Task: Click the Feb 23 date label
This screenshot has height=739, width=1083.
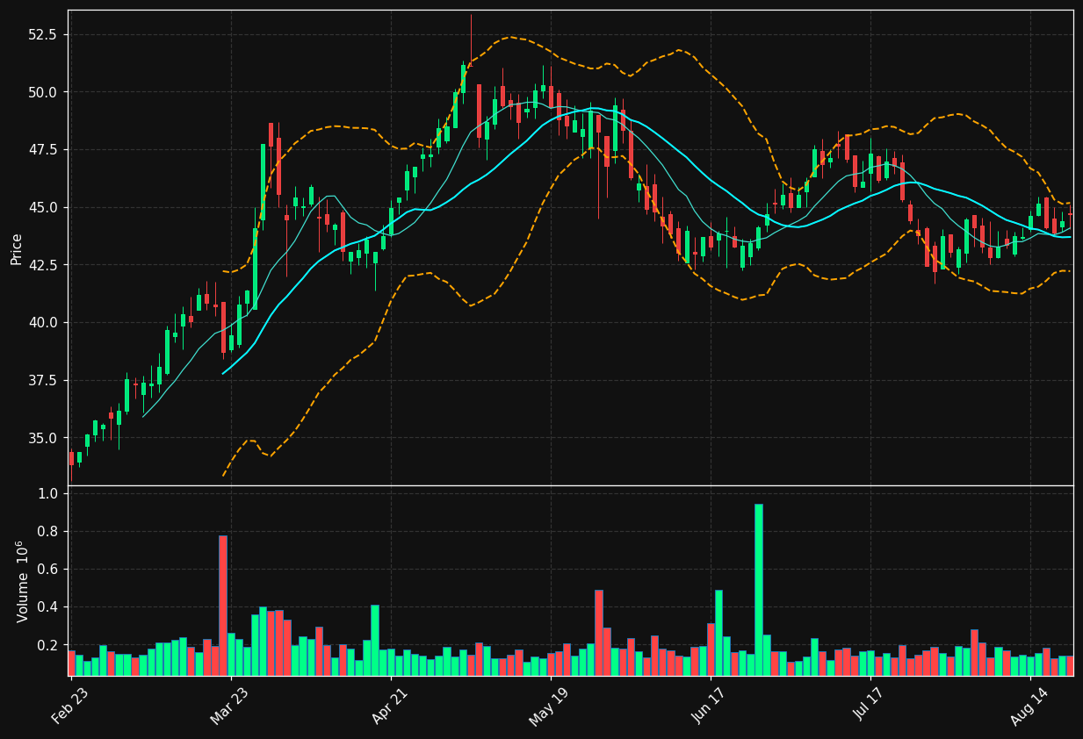Action: pyautogui.click(x=69, y=707)
